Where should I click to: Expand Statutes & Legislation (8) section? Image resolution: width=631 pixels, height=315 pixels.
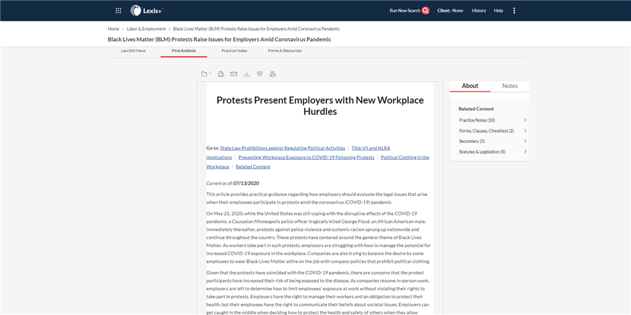tap(524, 152)
